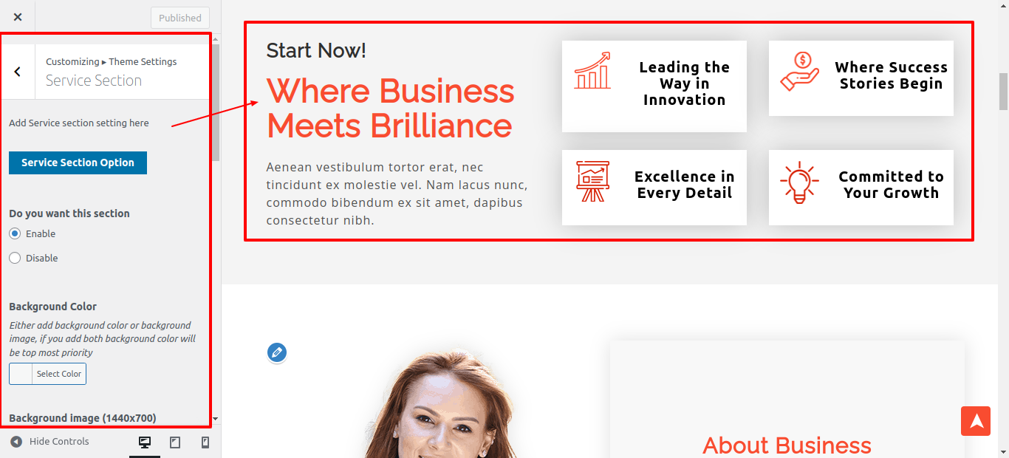Image resolution: width=1009 pixels, height=458 pixels.
Task: Click the orange scroll-to-top arrow button
Action: click(x=976, y=421)
